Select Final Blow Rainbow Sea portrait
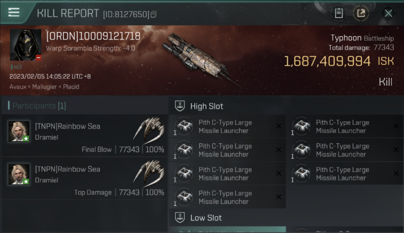The width and height of the screenshot is (404, 233). [19, 131]
